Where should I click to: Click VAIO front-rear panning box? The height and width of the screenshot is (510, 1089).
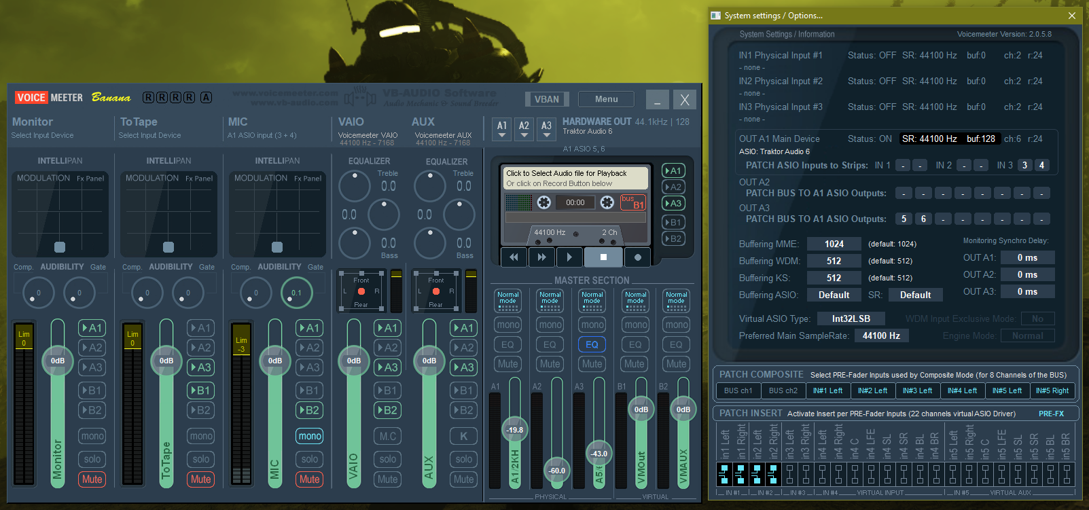(x=361, y=291)
